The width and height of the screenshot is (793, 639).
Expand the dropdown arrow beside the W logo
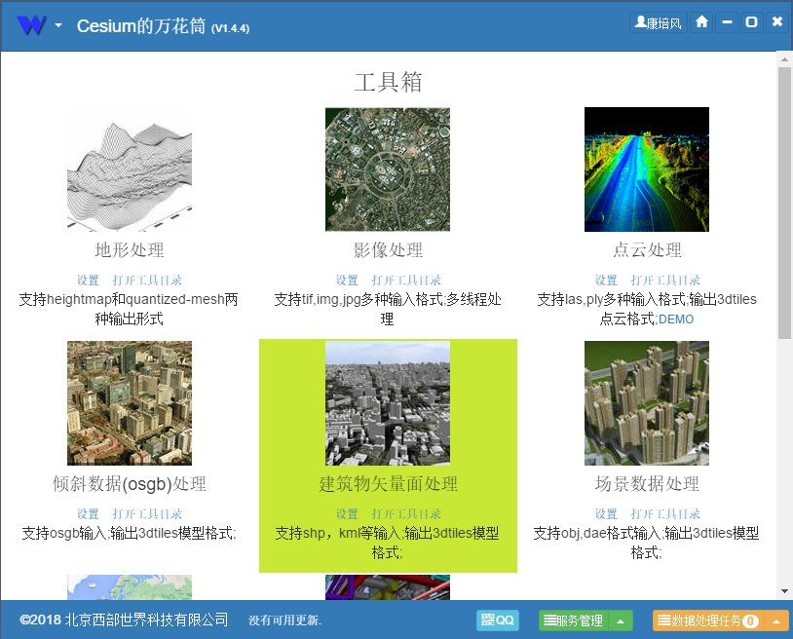58,24
